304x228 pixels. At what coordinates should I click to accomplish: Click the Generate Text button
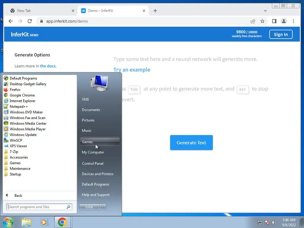click(x=191, y=142)
